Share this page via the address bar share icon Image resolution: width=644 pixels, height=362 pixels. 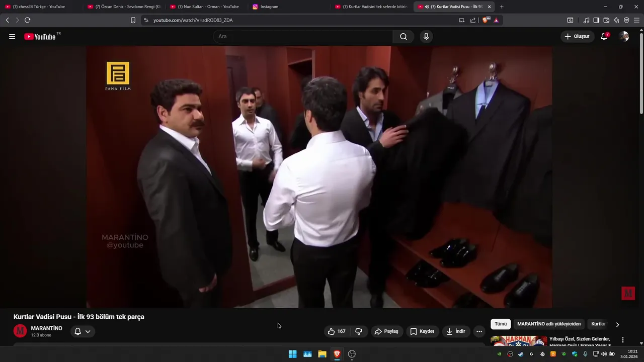(x=473, y=20)
